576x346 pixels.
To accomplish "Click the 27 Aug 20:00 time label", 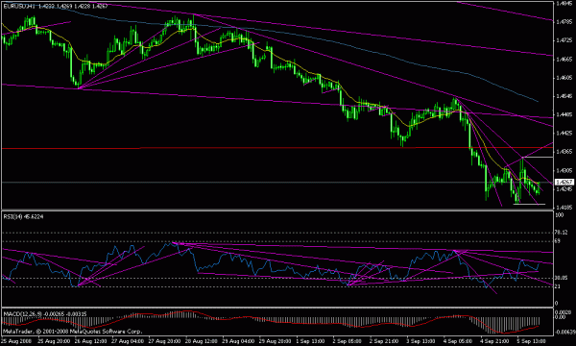I will 164,341.
